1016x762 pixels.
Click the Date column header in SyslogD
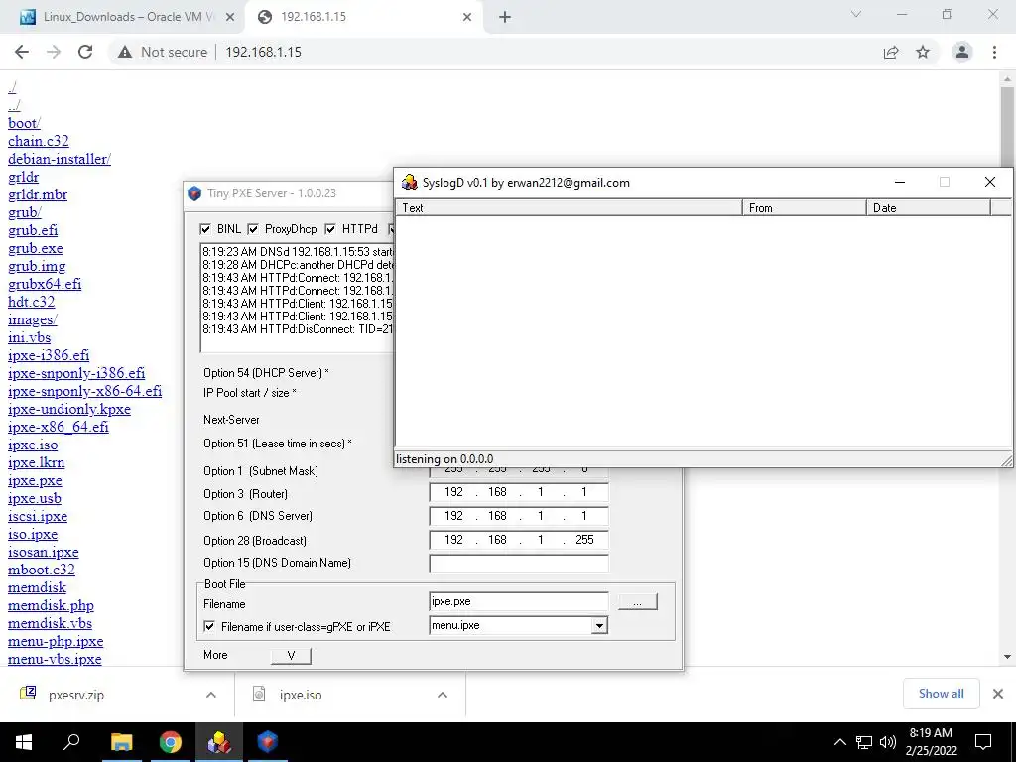[x=928, y=208]
